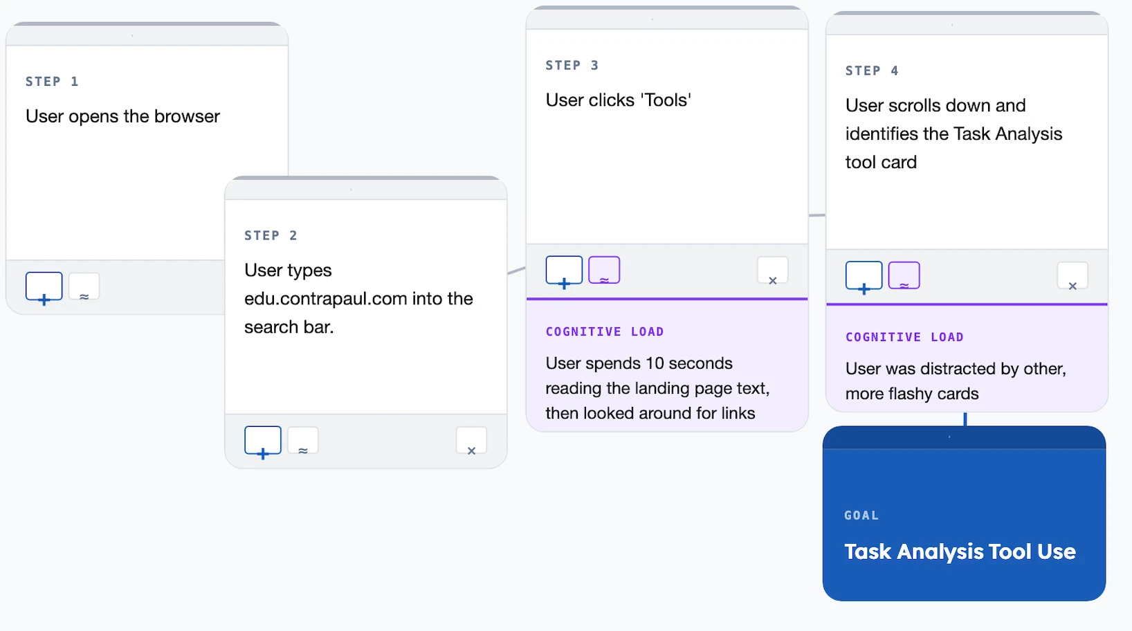Grab the Step 3 card drag handle

(667, 19)
